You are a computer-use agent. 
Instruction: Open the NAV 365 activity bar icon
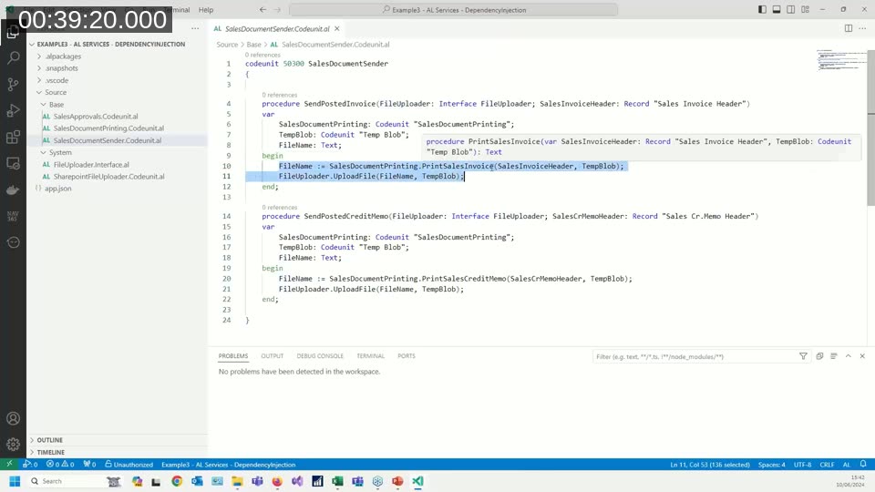[13, 216]
